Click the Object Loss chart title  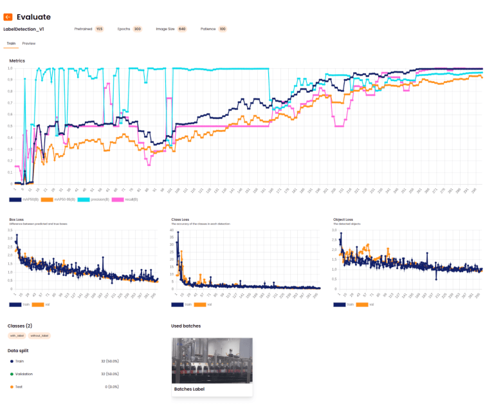343,219
